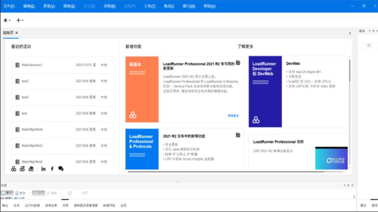Viewport: 378px width, 212px height.
Task: Open recent script test3
Action: coord(62,97)
